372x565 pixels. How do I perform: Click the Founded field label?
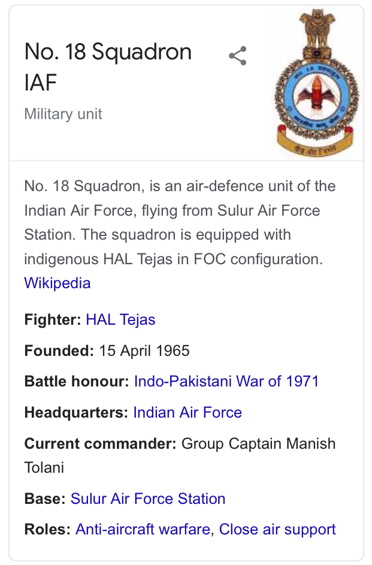click(x=59, y=351)
